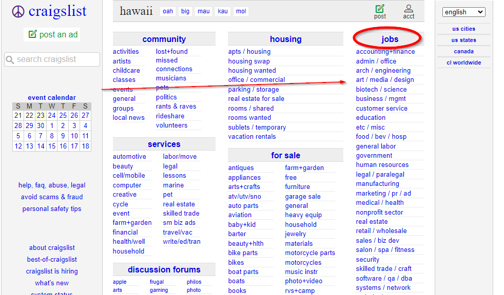Open the 'philos' discussion forum
Screen dimensions: 504x295
pyautogui.click(x=194, y=282)
